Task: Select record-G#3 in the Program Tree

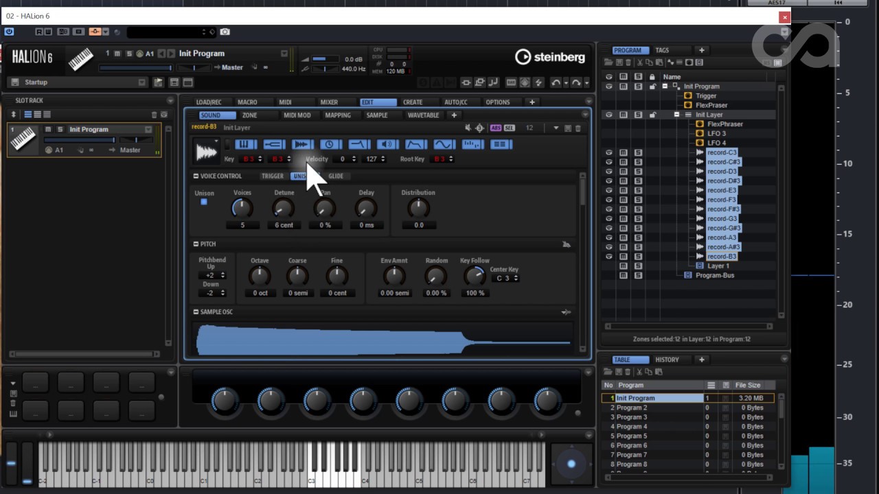Action: [724, 228]
